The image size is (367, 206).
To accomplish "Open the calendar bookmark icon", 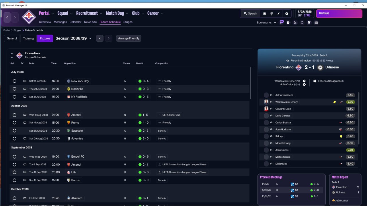I will point(316,22).
